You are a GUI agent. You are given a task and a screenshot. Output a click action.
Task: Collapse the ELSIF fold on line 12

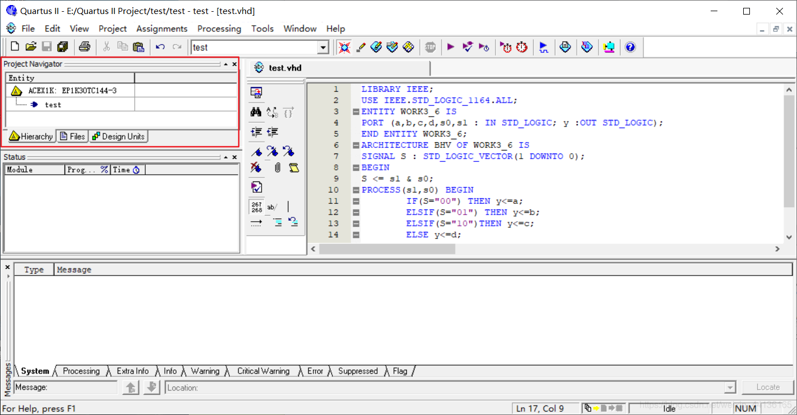356,212
